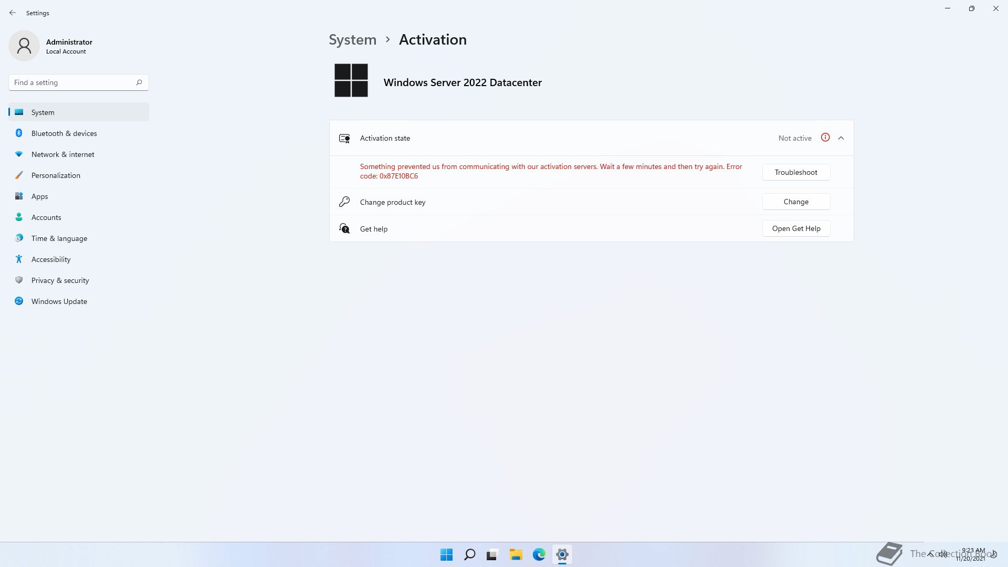
Task: Click the Administrator account name
Action: (x=69, y=42)
